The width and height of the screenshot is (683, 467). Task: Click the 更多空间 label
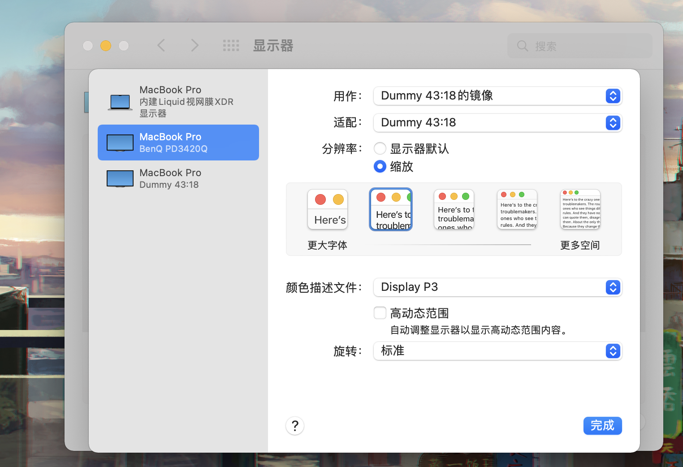pyautogui.click(x=580, y=245)
